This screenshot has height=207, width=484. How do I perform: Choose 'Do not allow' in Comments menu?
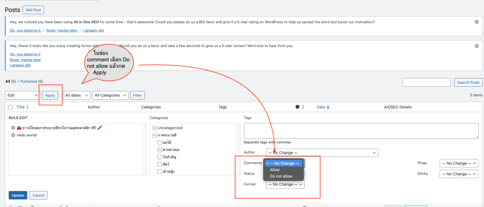click(x=281, y=176)
